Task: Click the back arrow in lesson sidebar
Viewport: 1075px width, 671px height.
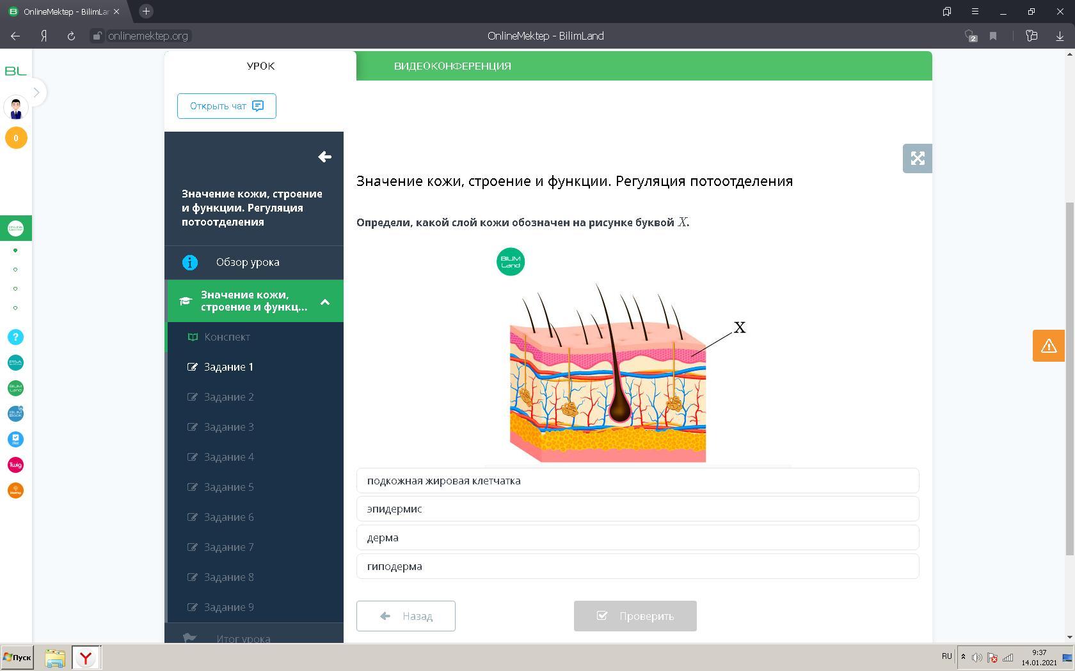Action: coord(324,157)
